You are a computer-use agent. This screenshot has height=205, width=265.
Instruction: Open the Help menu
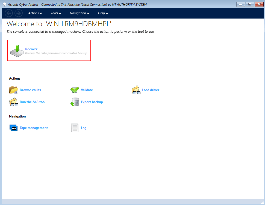[103, 13]
